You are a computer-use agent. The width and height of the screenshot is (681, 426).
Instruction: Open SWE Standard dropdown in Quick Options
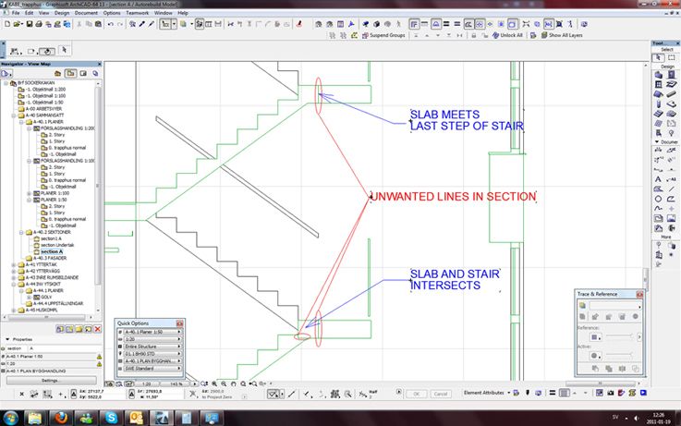[151, 368]
